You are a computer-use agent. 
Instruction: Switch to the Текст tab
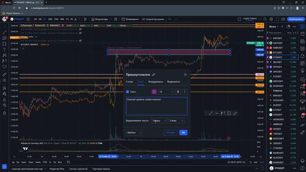141,82
